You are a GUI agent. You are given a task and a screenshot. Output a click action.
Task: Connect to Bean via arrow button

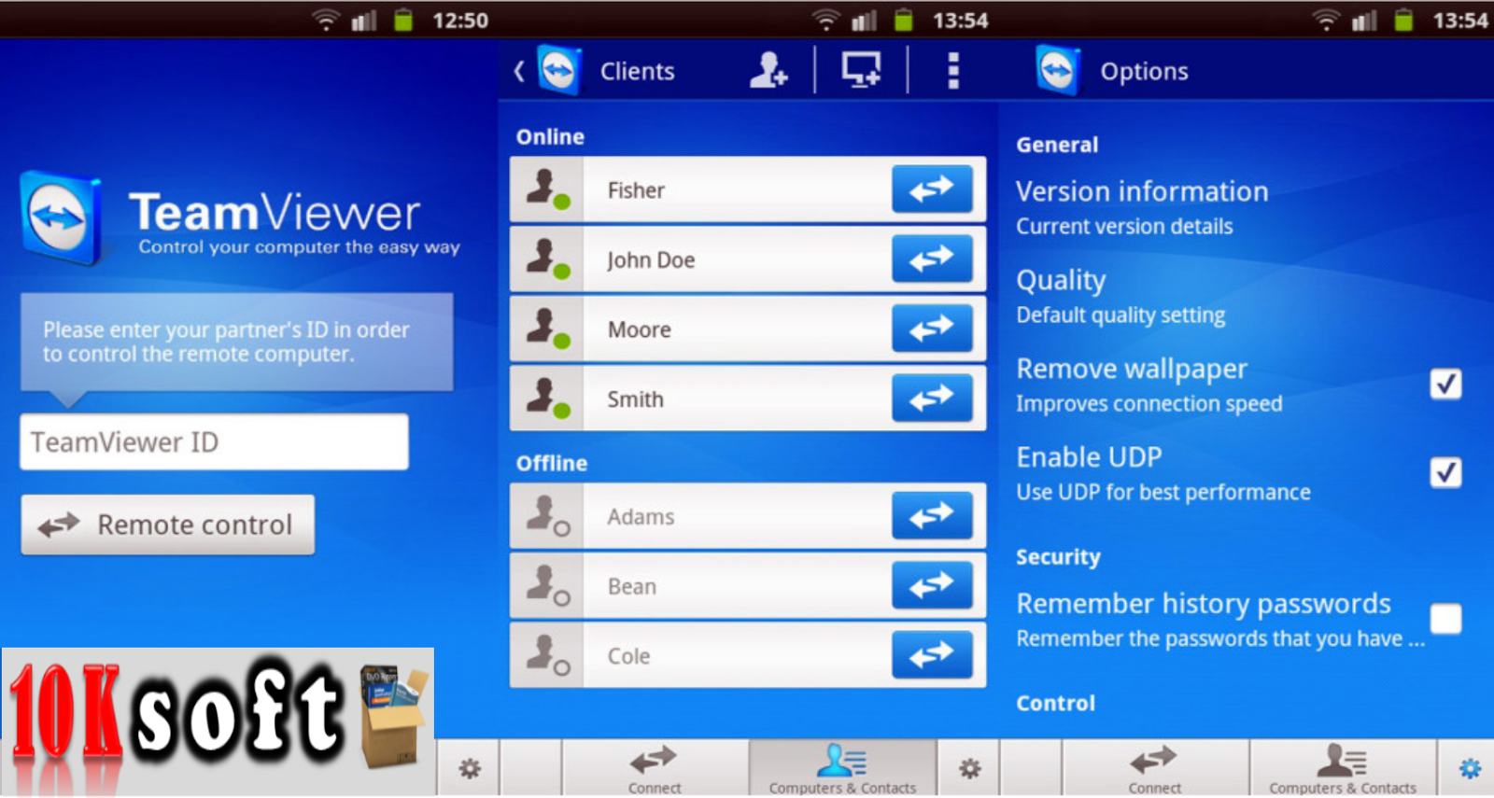click(932, 585)
